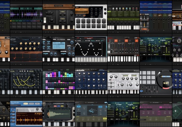Open the Montpellier synth thumbnail
The height and width of the screenshot is (127, 182).
coord(91,82)
